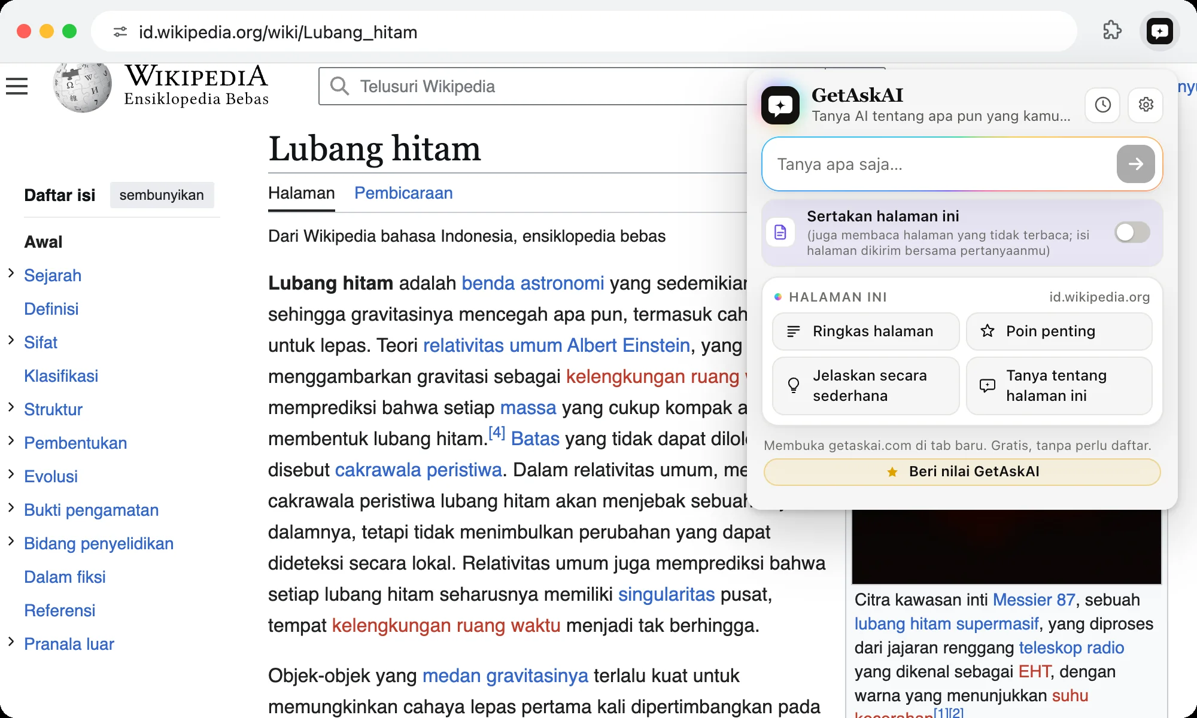Expand the Pranala luar section chevron
This screenshot has width=1197, height=718.
pos(11,642)
